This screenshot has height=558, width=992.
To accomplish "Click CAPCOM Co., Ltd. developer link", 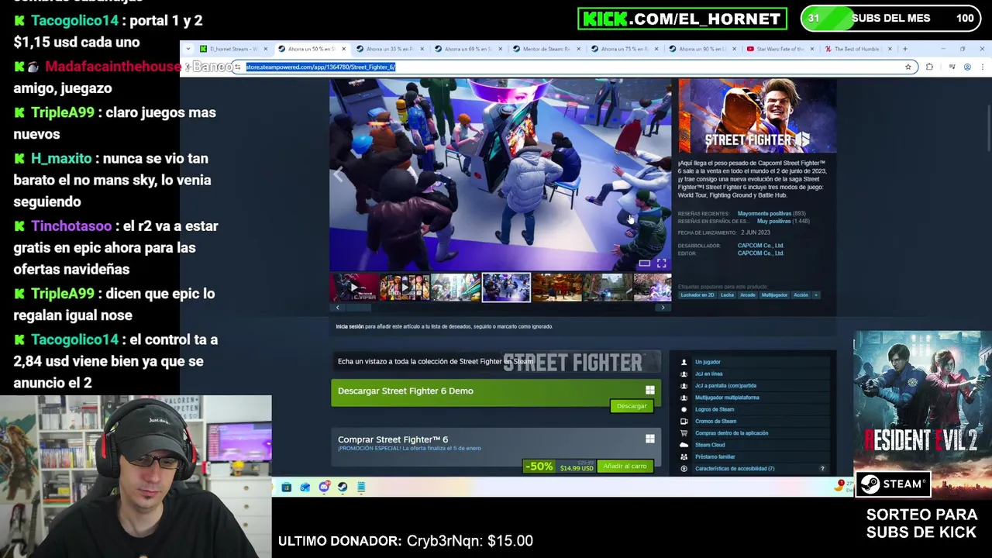I will click(x=760, y=246).
